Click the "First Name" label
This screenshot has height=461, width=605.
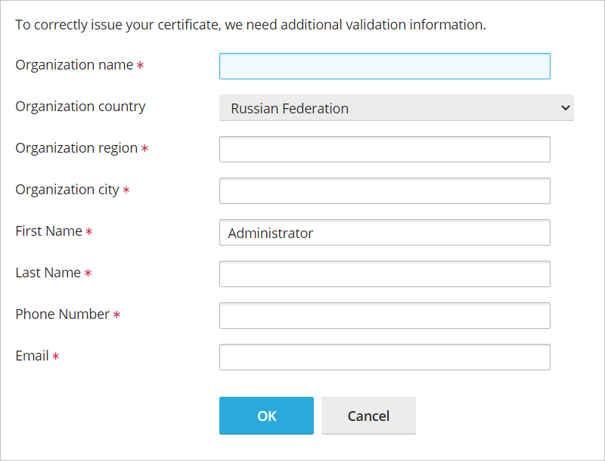point(48,231)
